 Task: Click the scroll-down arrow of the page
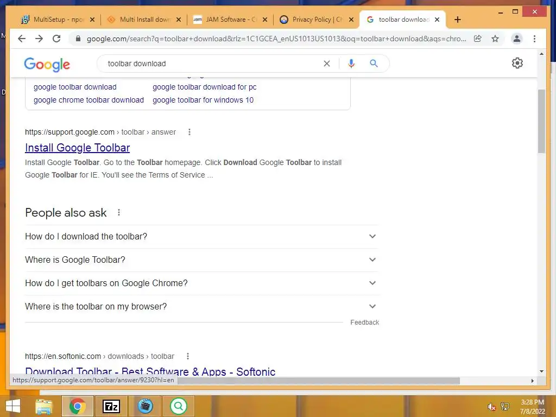pos(541,371)
